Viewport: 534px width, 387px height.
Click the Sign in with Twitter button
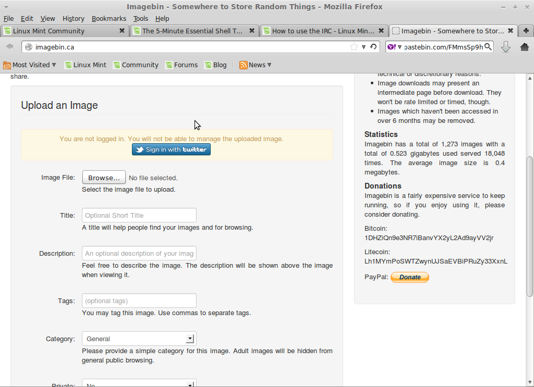tap(171, 149)
